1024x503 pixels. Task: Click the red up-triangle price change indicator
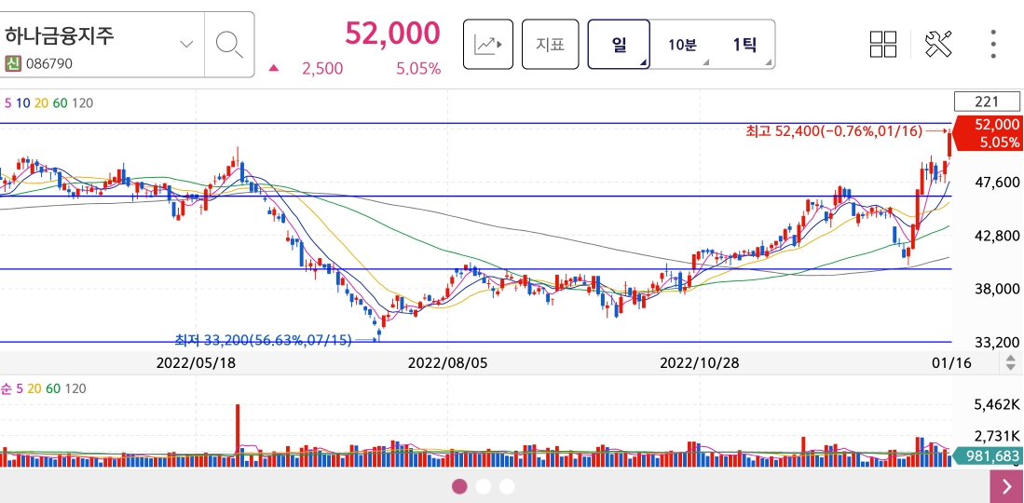coord(274,68)
